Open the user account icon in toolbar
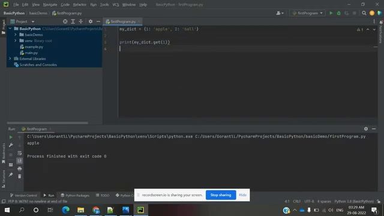384x216 pixels. [x=280, y=13]
